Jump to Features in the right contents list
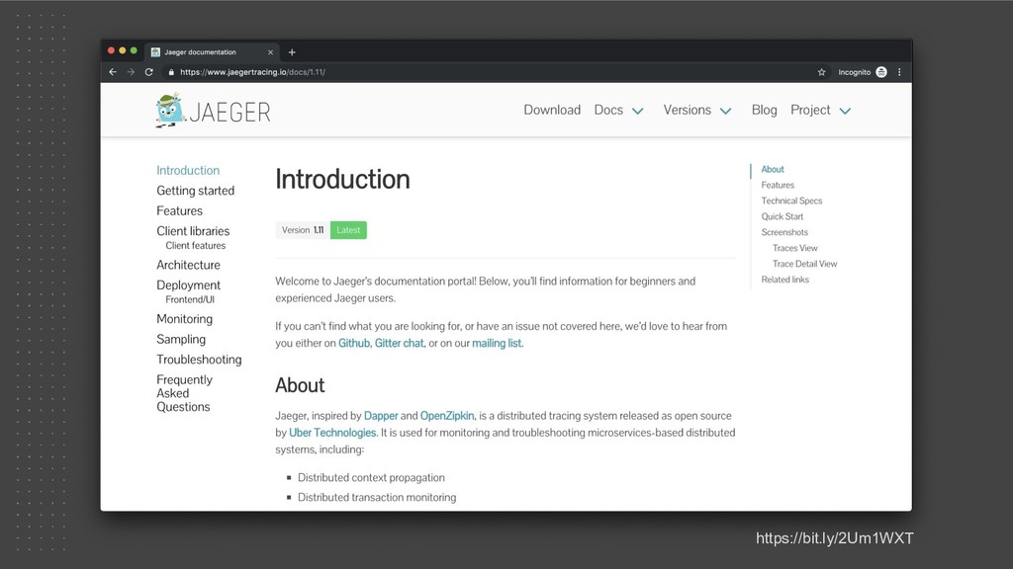This screenshot has width=1013, height=569. (778, 185)
